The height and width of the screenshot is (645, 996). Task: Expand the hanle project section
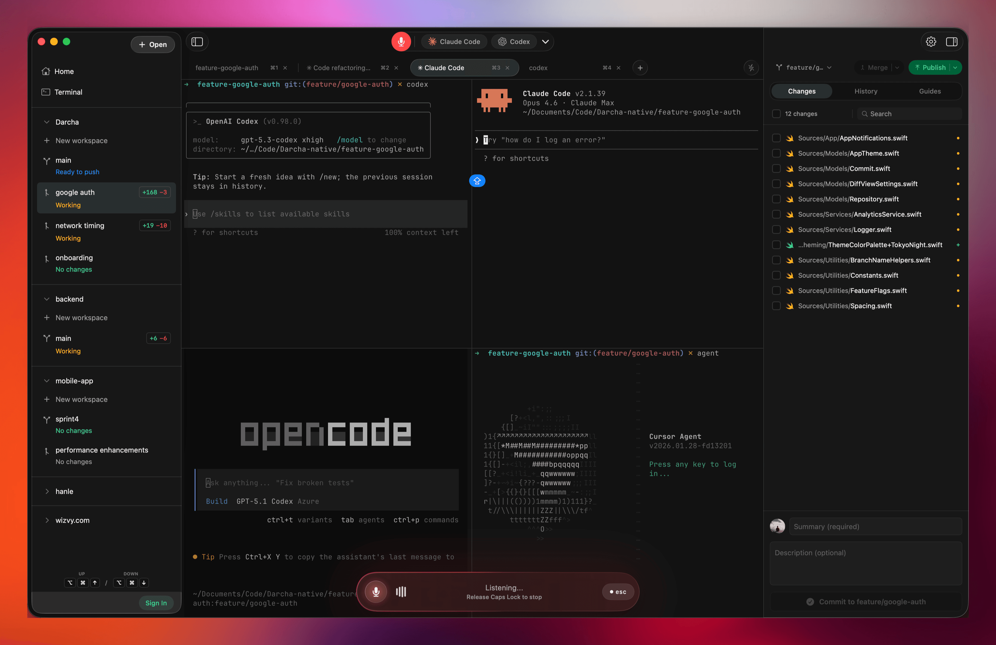coord(47,491)
